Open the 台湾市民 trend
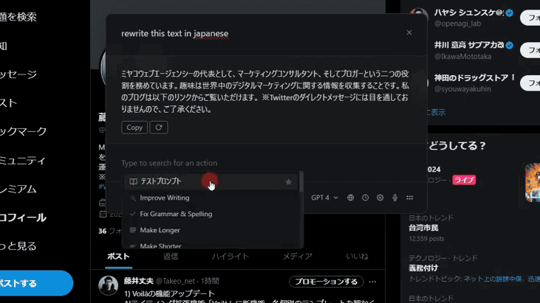 tap(423, 228)
